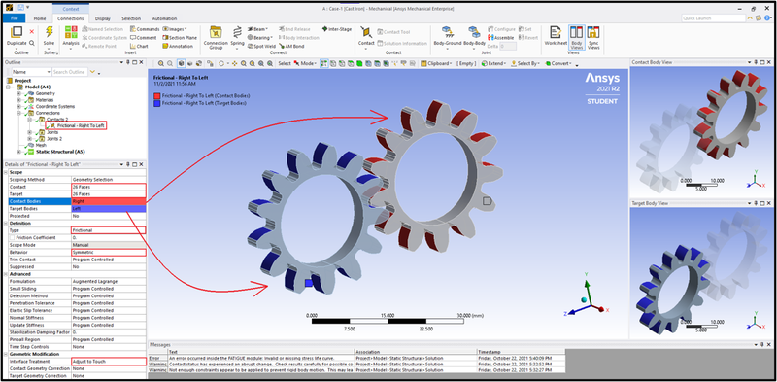Click the red Contact Bodies color field
The image size is (777, 382).
click(109, 201)
